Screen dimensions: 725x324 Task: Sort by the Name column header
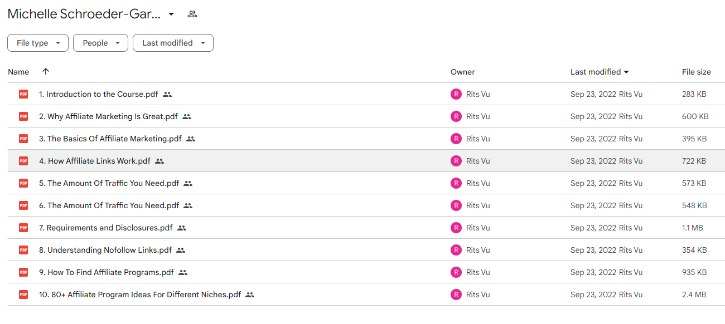click(x=18, y=72)
